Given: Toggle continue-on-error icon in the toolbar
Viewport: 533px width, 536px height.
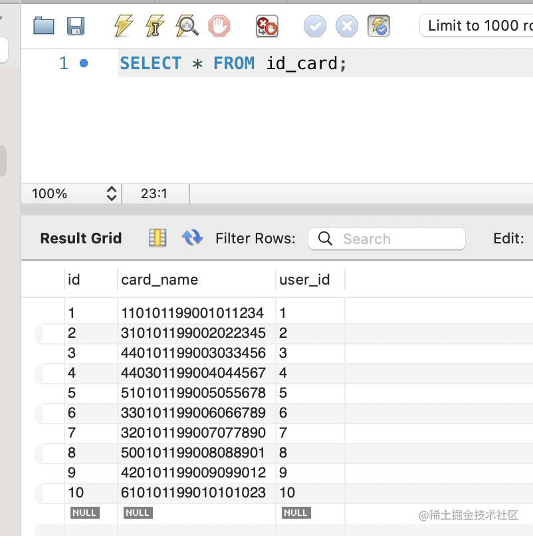Looking at the screenshot, I should coord(267,26).
